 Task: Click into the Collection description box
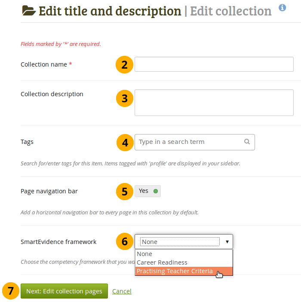(214, 103)
